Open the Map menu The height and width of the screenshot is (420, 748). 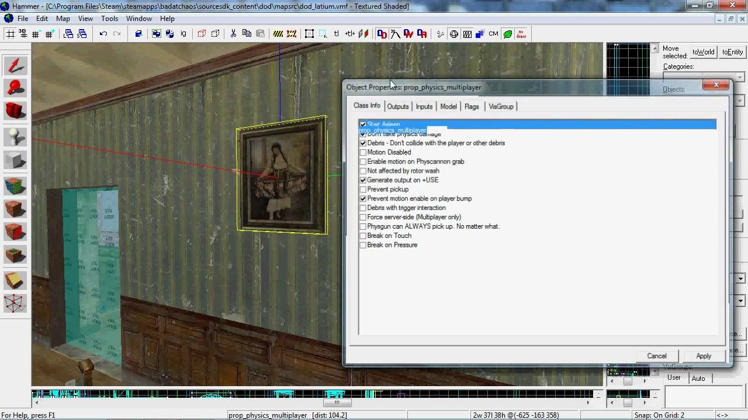[63, 19]
